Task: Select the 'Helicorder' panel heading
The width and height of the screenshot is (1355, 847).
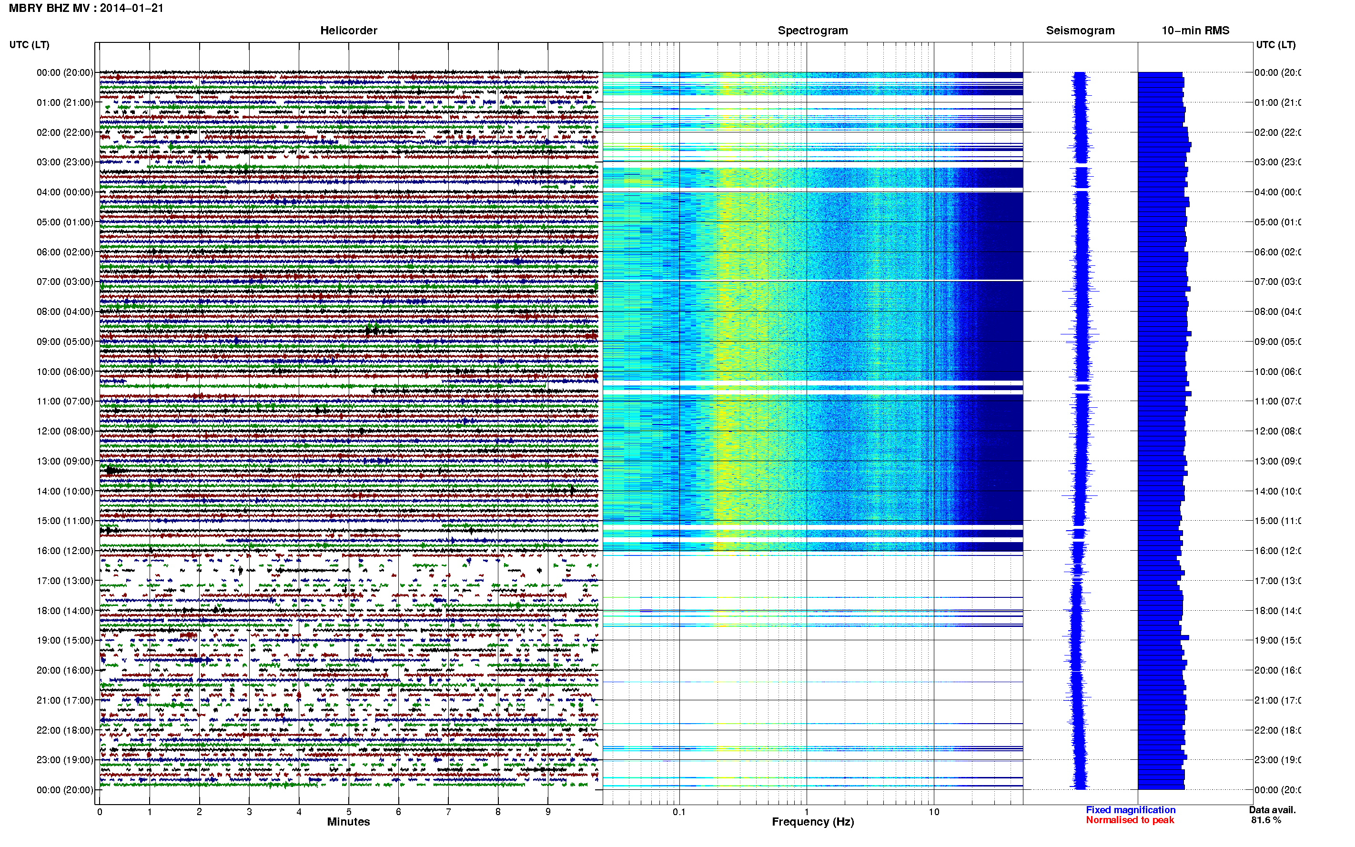Action: click(x=348, y=31)
